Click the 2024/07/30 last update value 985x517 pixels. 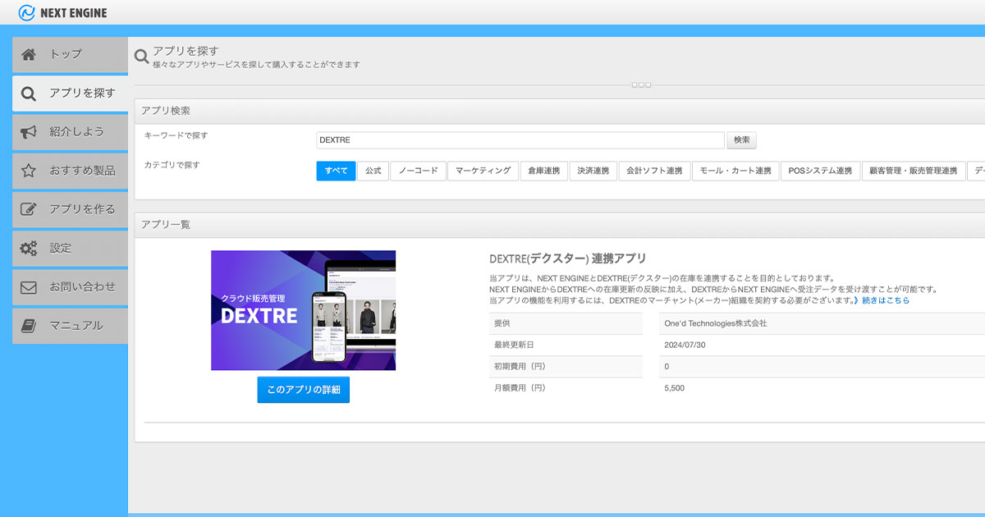pos(685,345)
